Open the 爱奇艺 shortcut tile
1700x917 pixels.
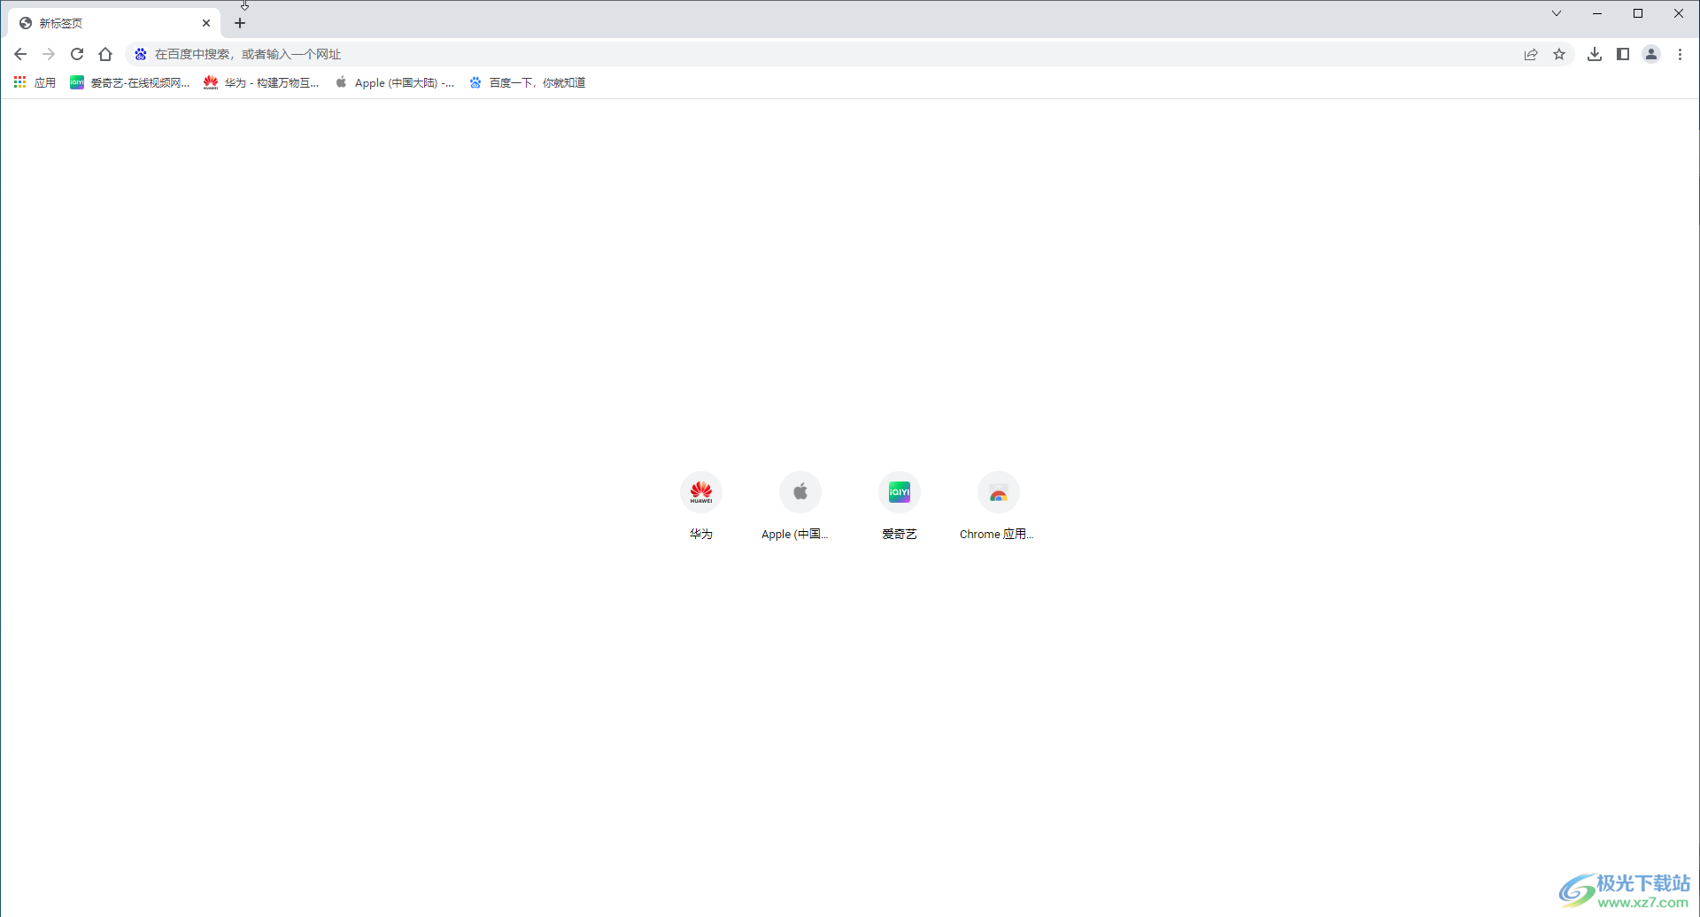900,506
